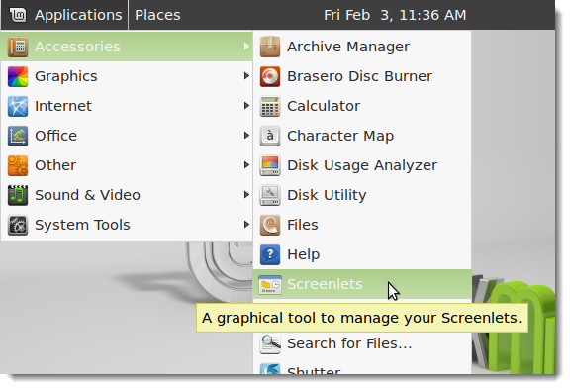Click the Disk Usage Analyzer icon

click(x=270, y=165)
